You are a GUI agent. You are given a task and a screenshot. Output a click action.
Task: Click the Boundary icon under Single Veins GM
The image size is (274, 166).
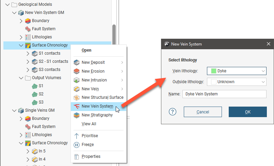pyautogui.click(x=28, y=119)
